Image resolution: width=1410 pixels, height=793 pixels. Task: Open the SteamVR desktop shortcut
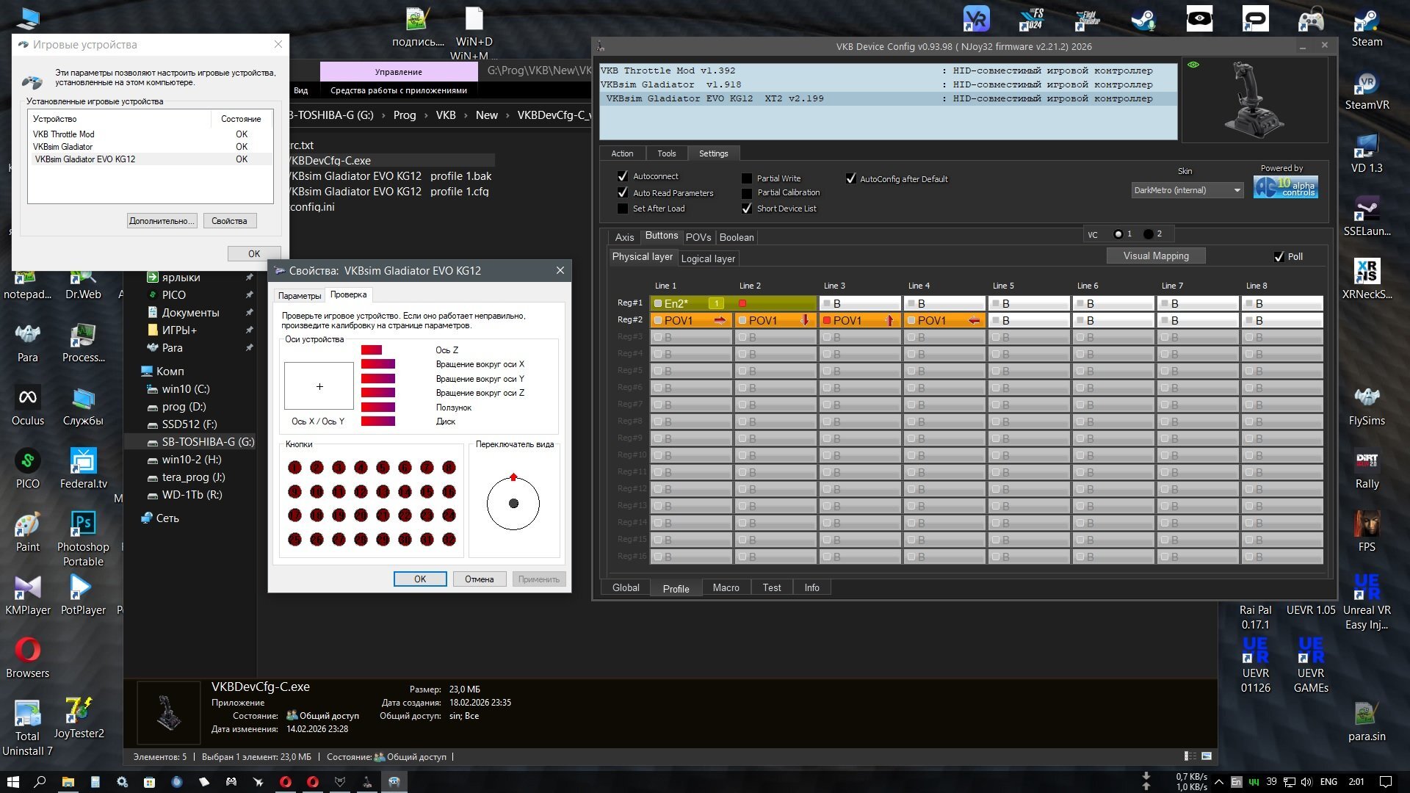point(1366,84)
